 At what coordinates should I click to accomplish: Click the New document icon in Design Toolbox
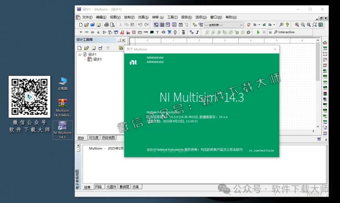coord(79,48)
